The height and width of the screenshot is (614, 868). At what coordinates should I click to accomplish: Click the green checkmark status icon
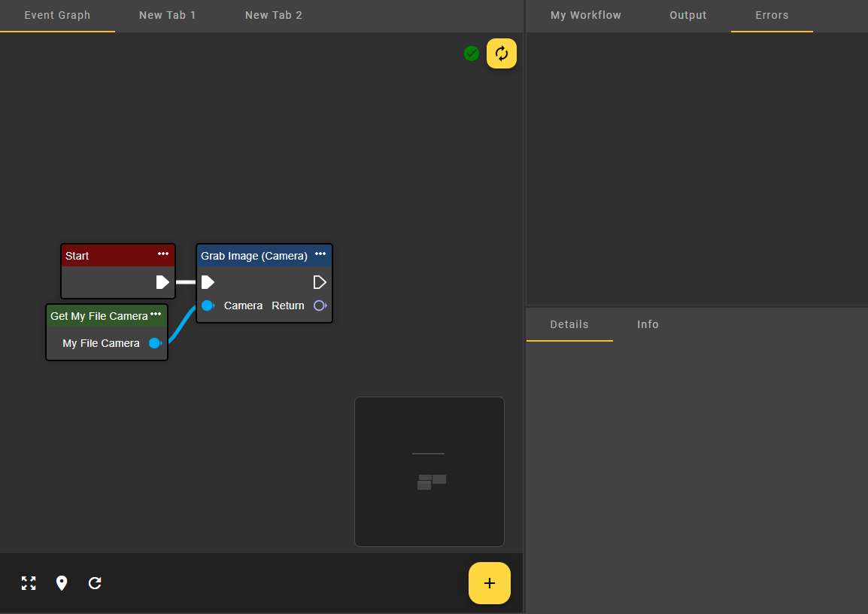472,53
